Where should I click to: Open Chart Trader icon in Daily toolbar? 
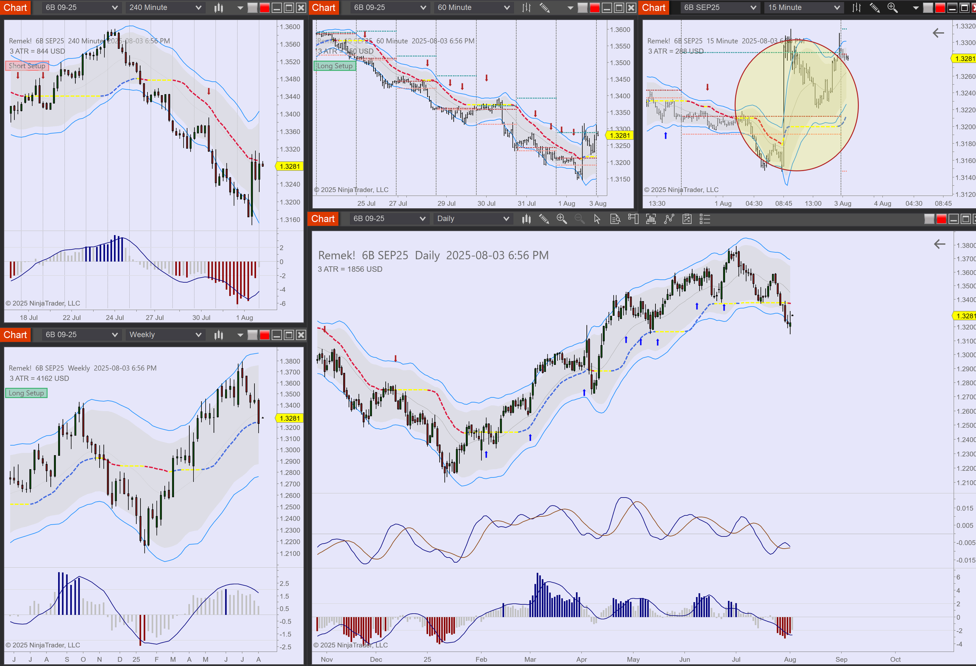point(633,219)
